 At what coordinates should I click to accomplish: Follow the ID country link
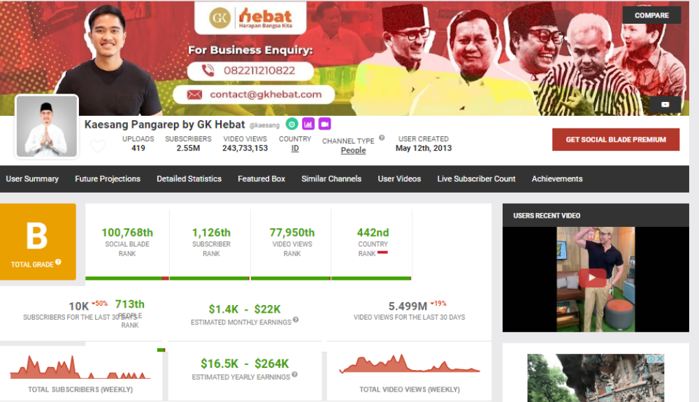(295, 148)
